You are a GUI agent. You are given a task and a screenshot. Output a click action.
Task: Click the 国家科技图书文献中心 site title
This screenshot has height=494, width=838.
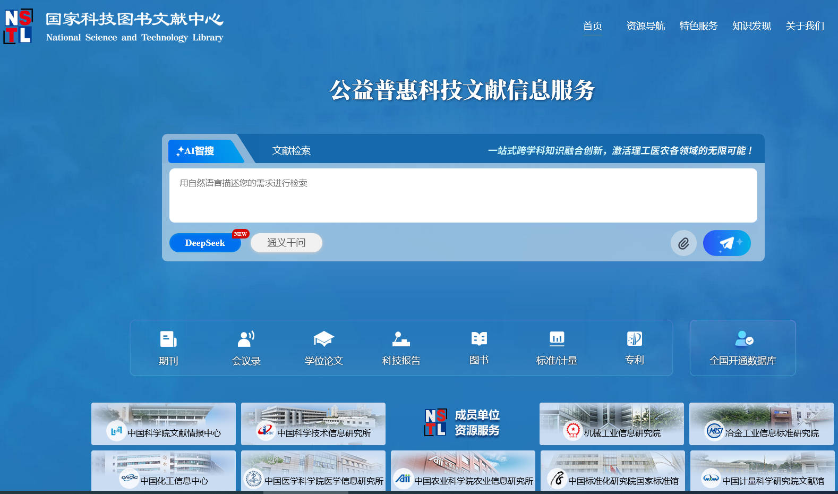click(134, 20)
